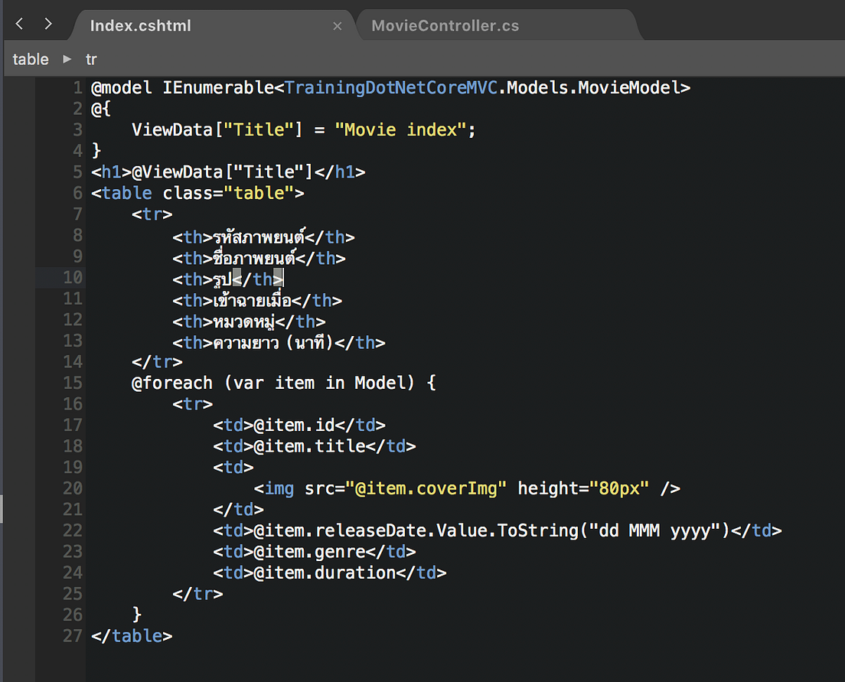
Task: Select the Index.cshtml tab
Action: tap(140, 25)
